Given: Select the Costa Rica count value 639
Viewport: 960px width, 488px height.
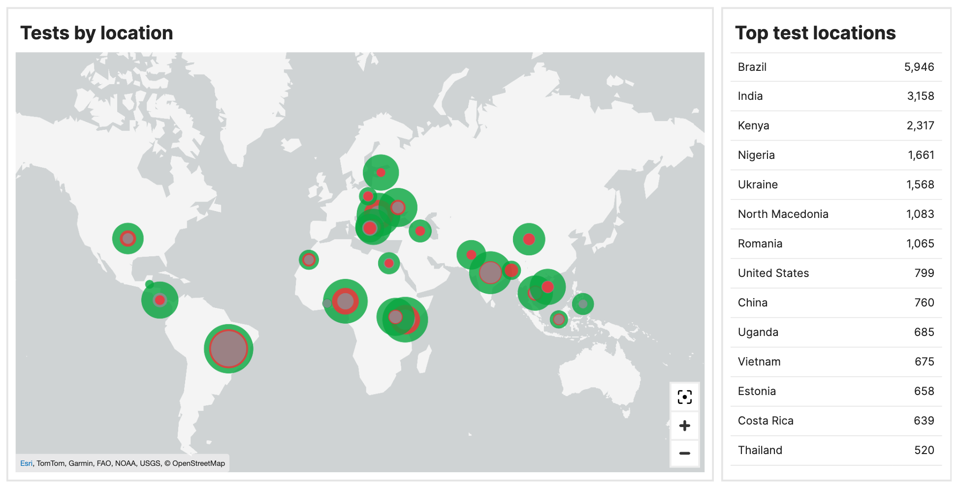Looking at the screenshot, I should [924, 421].
